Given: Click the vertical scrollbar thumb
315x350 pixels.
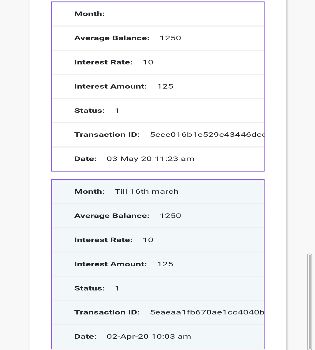Looking at the screenshot, I should pyautogui.click(x=310, y=302).
